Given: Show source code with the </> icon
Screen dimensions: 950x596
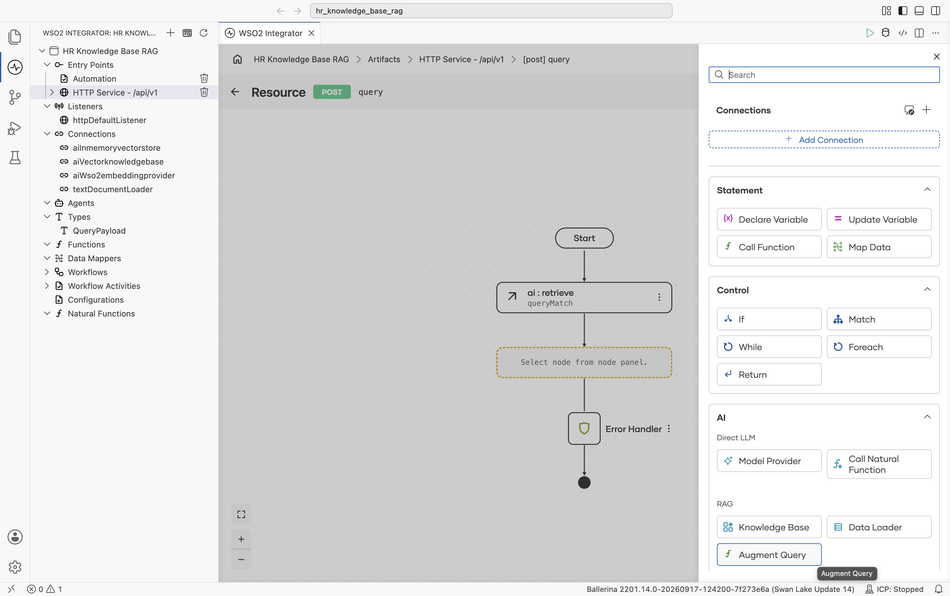Looking at the screenshot, I should click(x=903, y=33).
